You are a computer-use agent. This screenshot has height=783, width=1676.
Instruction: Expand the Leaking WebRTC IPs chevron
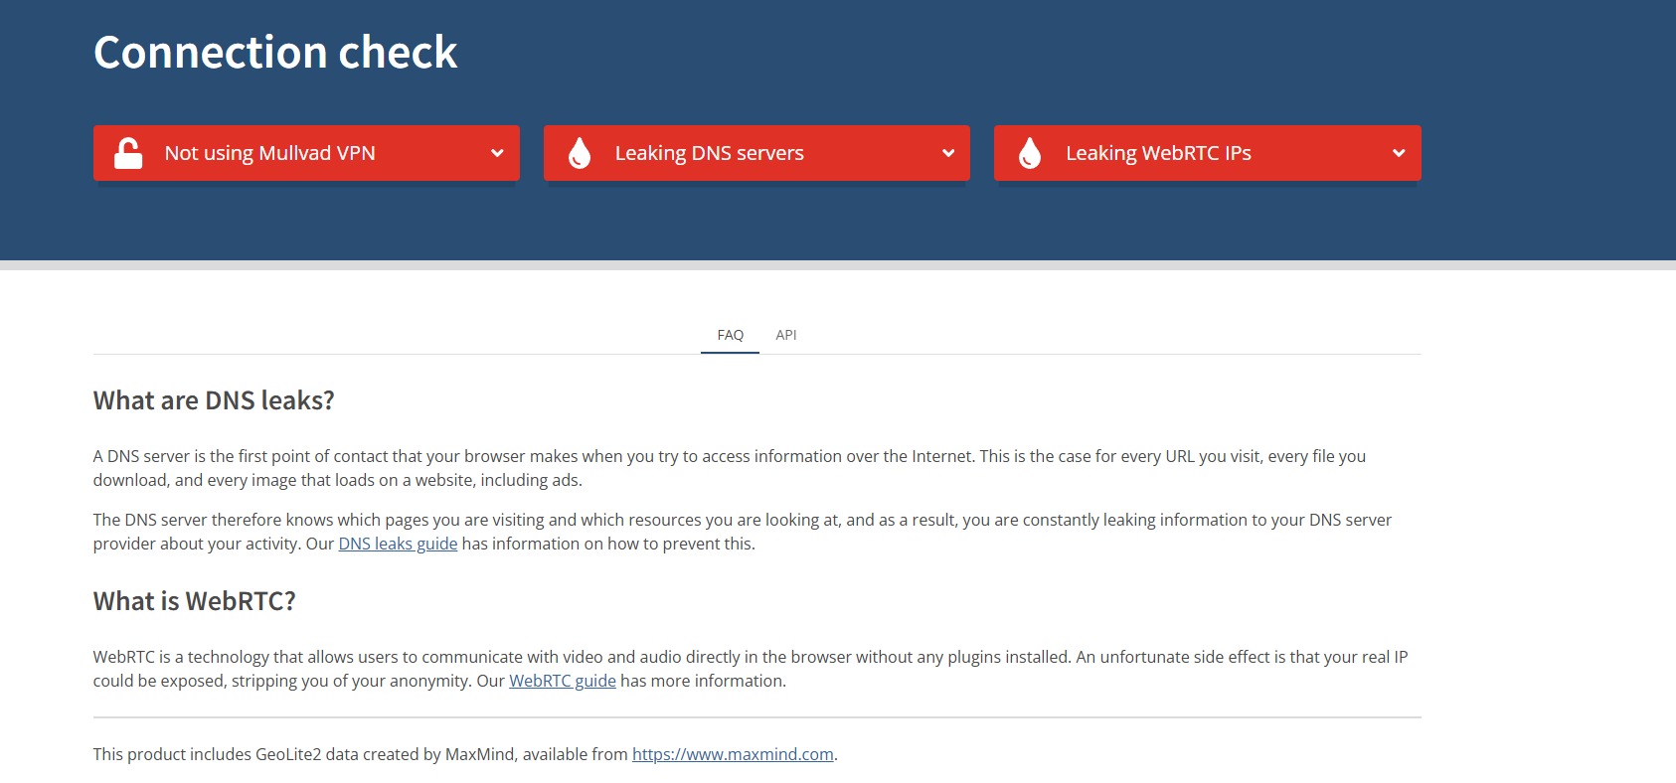pos(1399,153)
